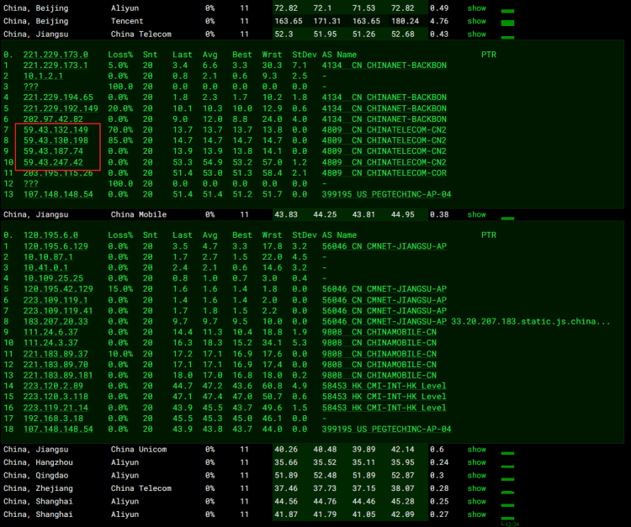Click the green latency bar for Beijing Tencent

pyautogui.click(x=507, y=23)
